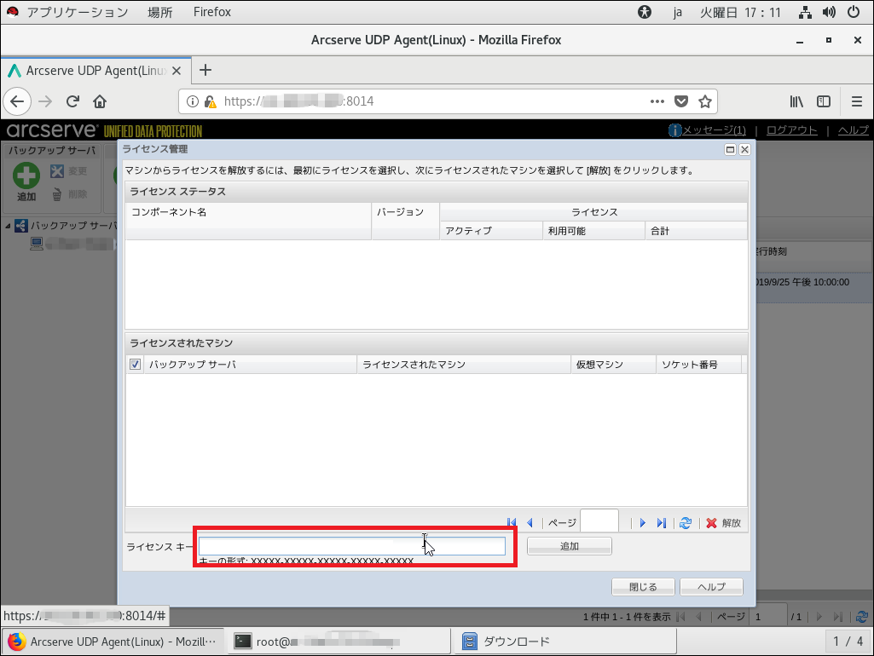Show site information via the info icon
The width and height of the screenshot is (874, 656).
193,101
